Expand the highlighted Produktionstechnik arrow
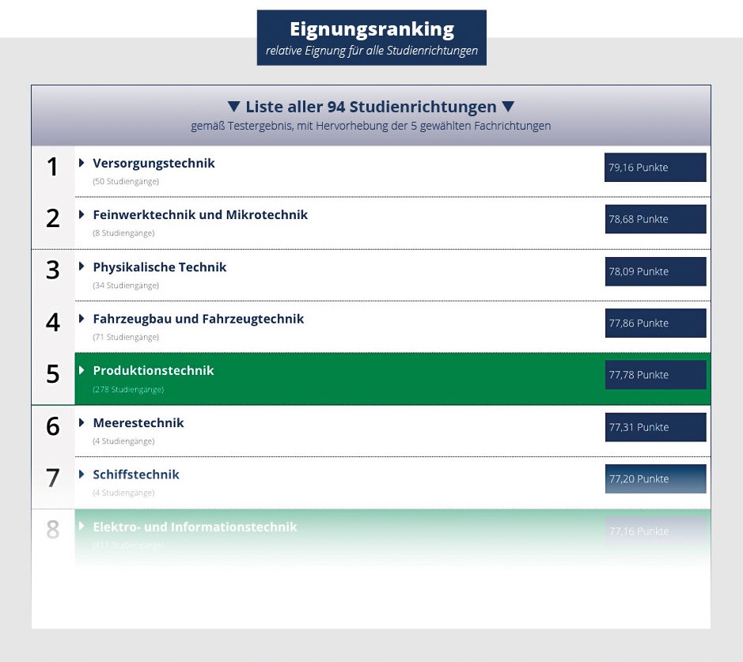This screenshot has height=662, width=743. (x=82, y=370)
